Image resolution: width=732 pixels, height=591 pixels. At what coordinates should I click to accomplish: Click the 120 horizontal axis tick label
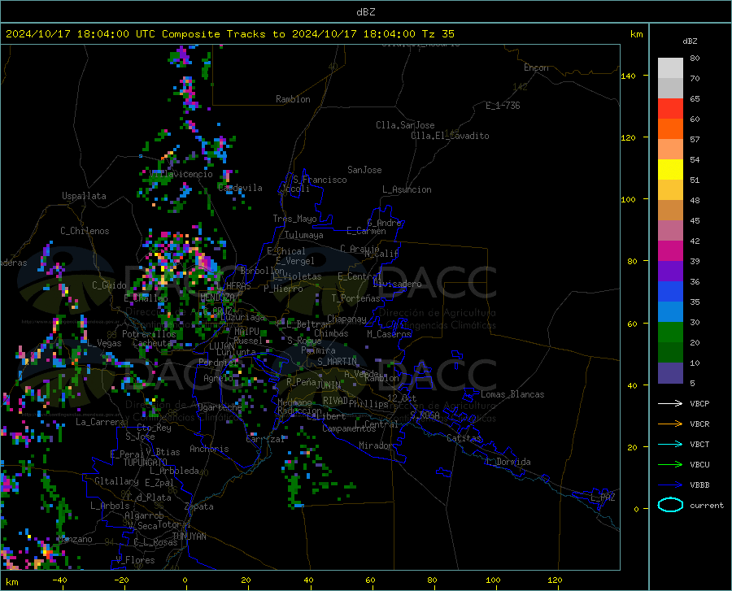point(555,580)
